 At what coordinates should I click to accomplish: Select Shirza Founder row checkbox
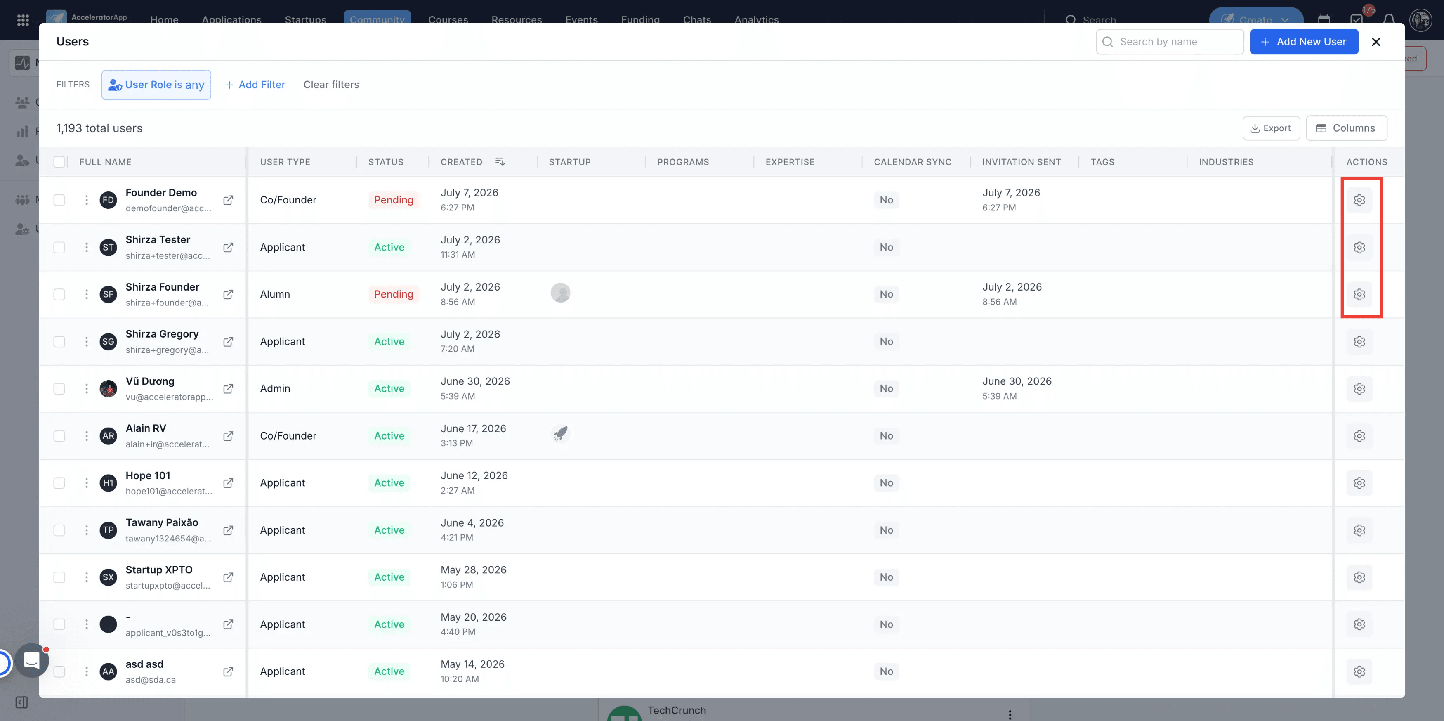[x=59, y=294]
